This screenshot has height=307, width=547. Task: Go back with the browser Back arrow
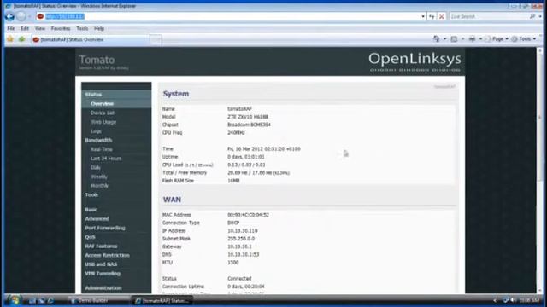tap(9, 16)
